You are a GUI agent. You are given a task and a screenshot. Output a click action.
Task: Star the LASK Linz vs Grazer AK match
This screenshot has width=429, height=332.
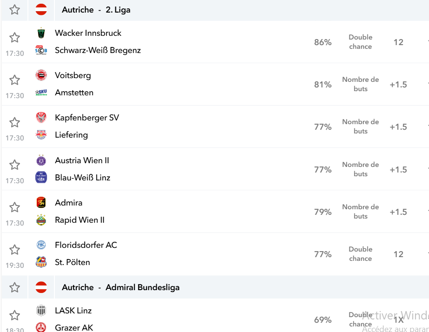point(14,315)
